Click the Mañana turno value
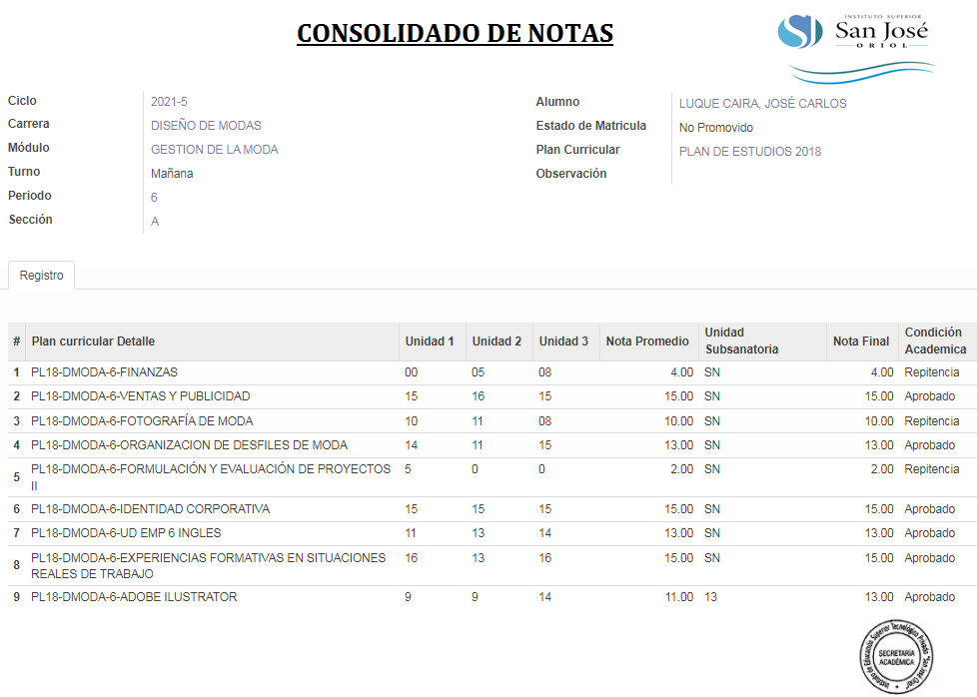Screen dimensions: 977x697 point(172,174)
